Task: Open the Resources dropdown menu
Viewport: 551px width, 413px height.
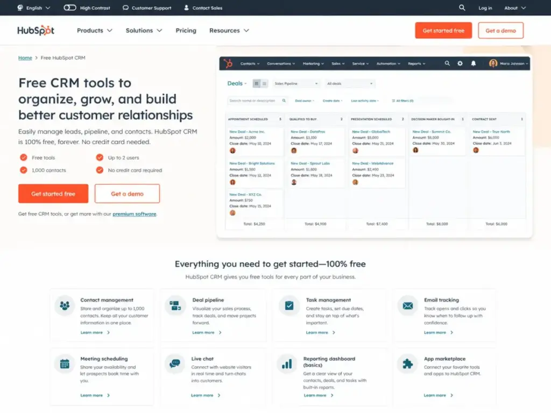Action: tap(229, 31)
